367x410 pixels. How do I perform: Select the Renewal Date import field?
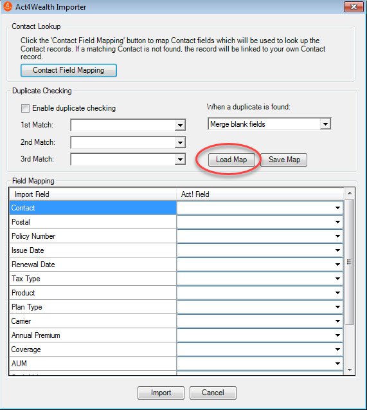tap(93, 265)
